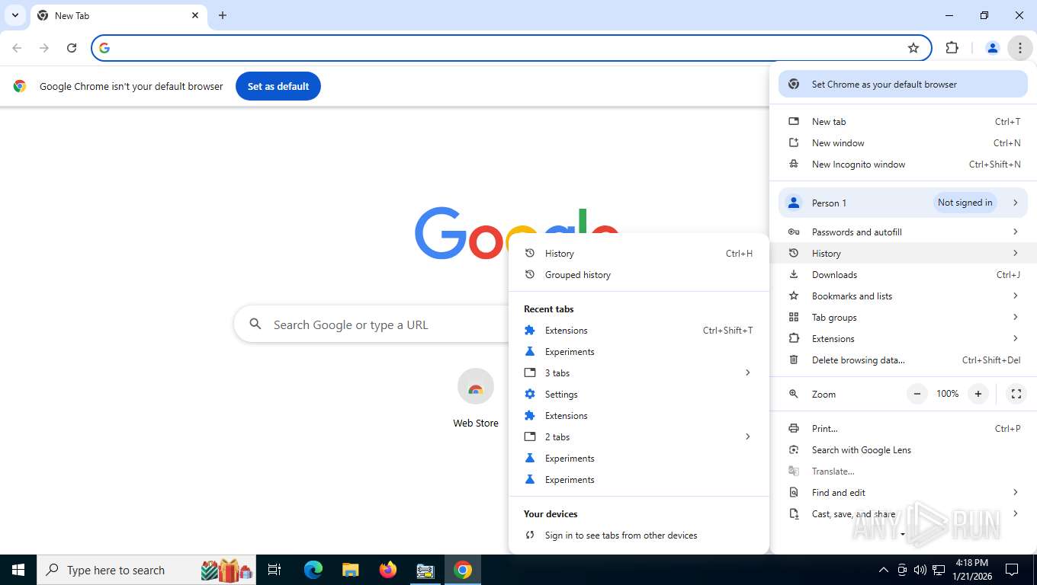Click Sign in to see tabs from other devices
The width and height of the screenshot is (1037, 585).
tap(639, 535)
